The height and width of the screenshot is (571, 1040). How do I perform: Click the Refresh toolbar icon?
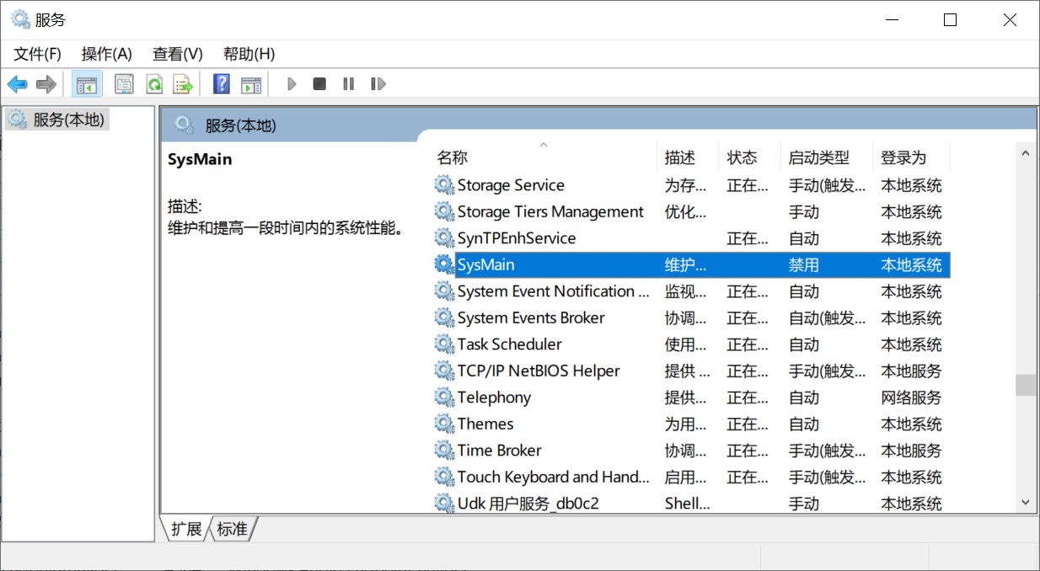(x=153, y=84)
